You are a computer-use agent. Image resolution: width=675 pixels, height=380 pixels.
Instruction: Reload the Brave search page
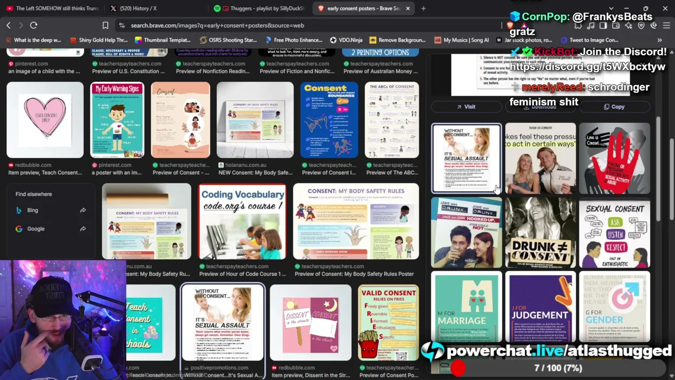[33, 25]
